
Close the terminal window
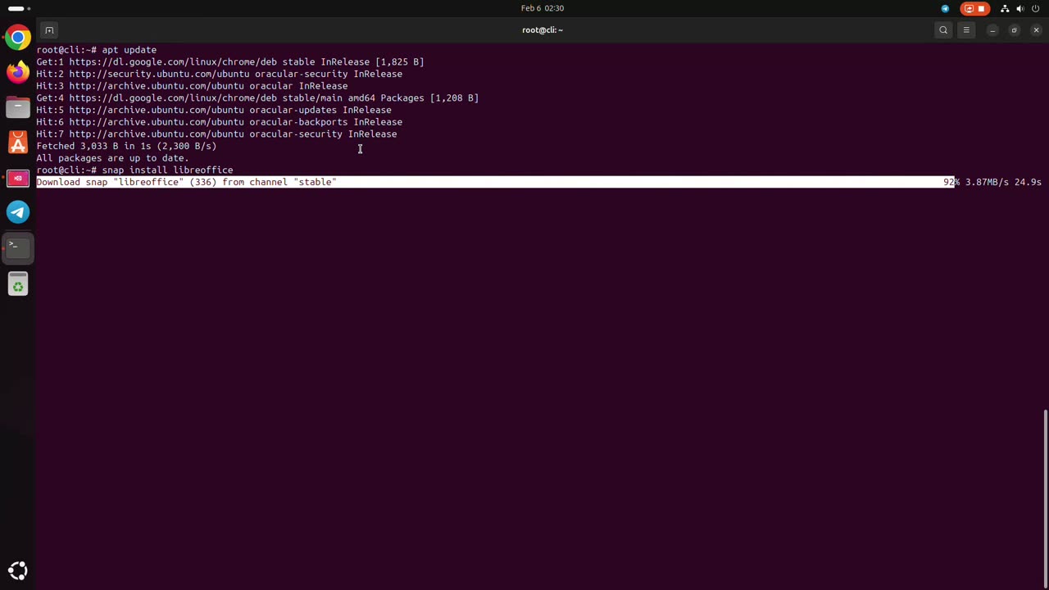point(1036,30)
